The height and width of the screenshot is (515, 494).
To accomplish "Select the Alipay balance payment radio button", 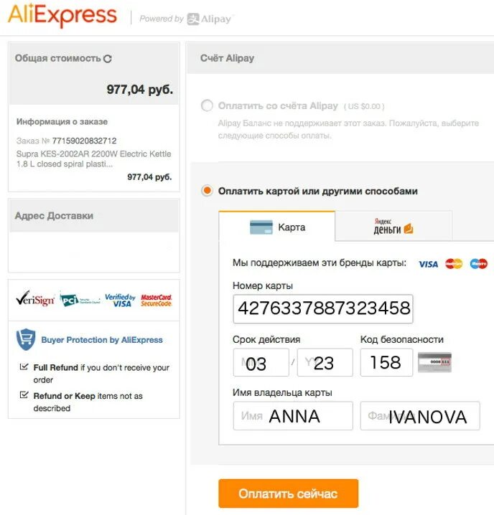I will [207, 106].
